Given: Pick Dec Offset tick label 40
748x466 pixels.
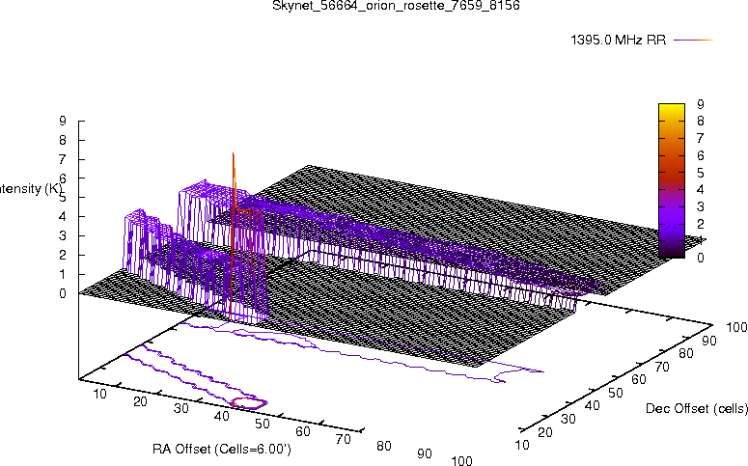Looking at the screenshot, I should point(592,406).
